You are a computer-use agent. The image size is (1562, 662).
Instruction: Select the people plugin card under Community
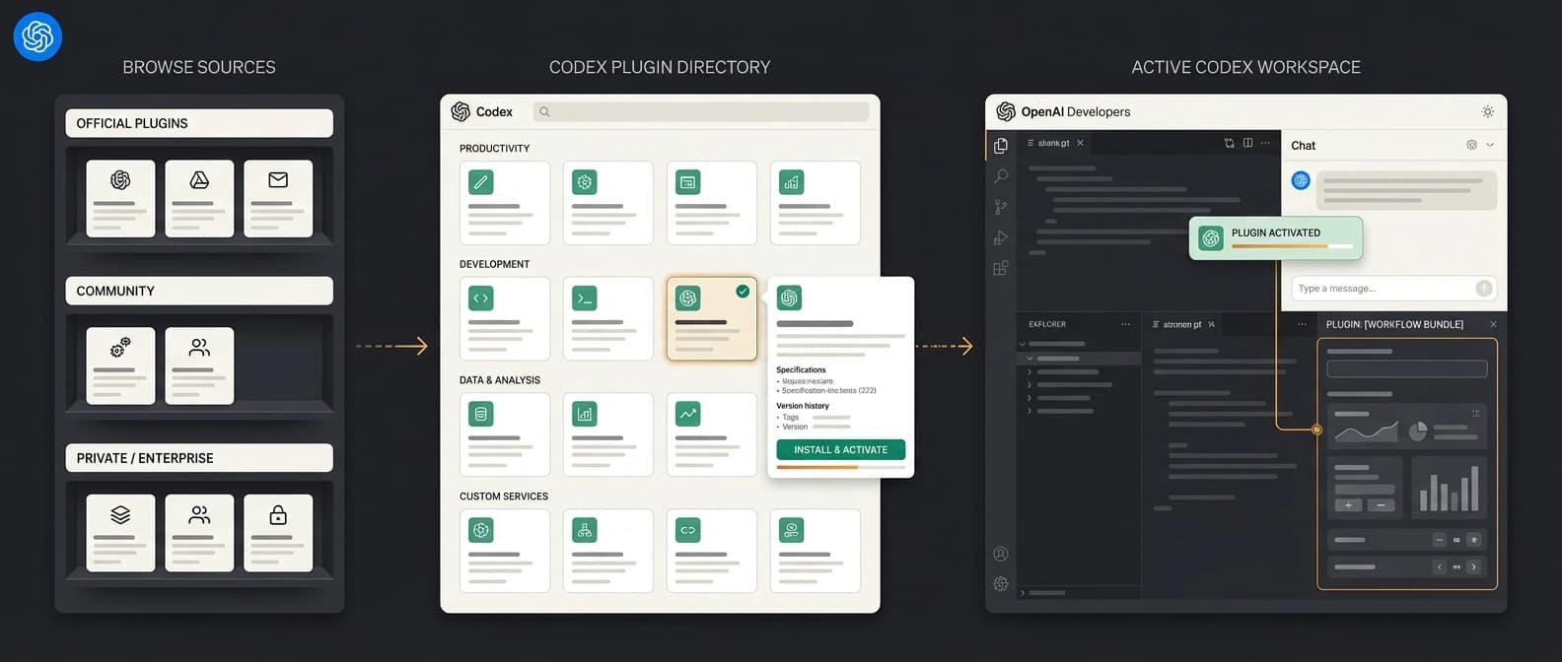pos(199,365)
